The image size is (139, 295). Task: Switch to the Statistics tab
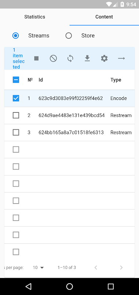pos(34,17)
